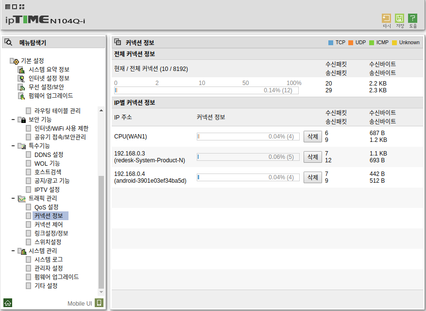Click the green ICMP legend swatch
This screenshot has width=426, height=311.
coord(372,43)
